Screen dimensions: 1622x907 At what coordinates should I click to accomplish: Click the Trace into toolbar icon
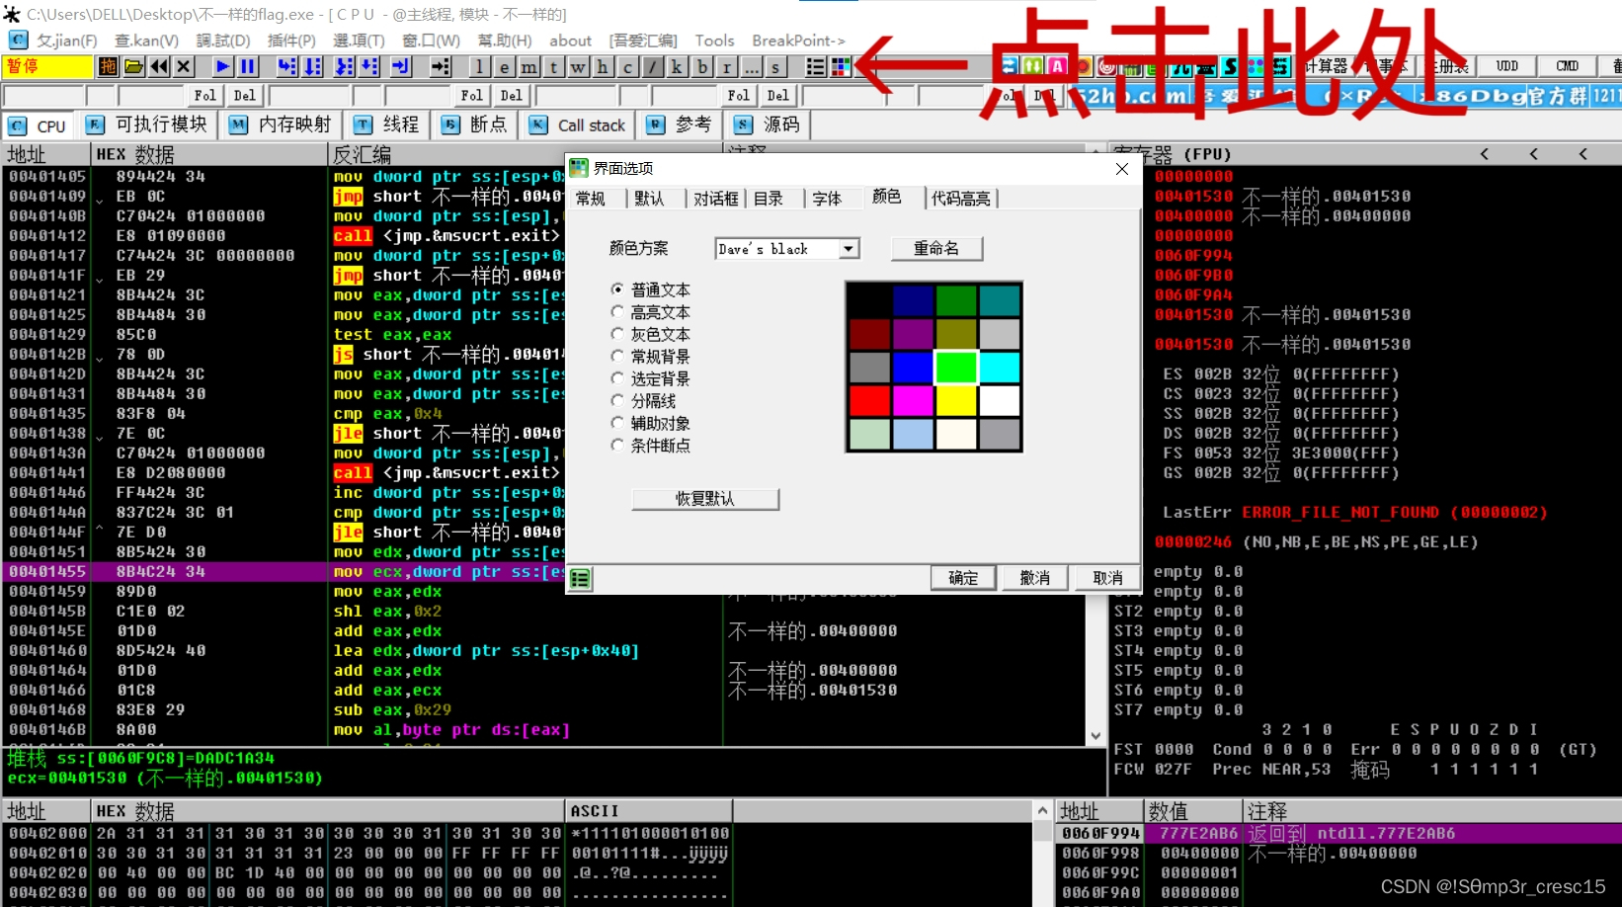pyautogui.click(x=344, y=66)
